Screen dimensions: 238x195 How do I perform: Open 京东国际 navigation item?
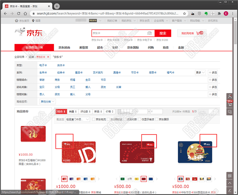tap(133, 48)
